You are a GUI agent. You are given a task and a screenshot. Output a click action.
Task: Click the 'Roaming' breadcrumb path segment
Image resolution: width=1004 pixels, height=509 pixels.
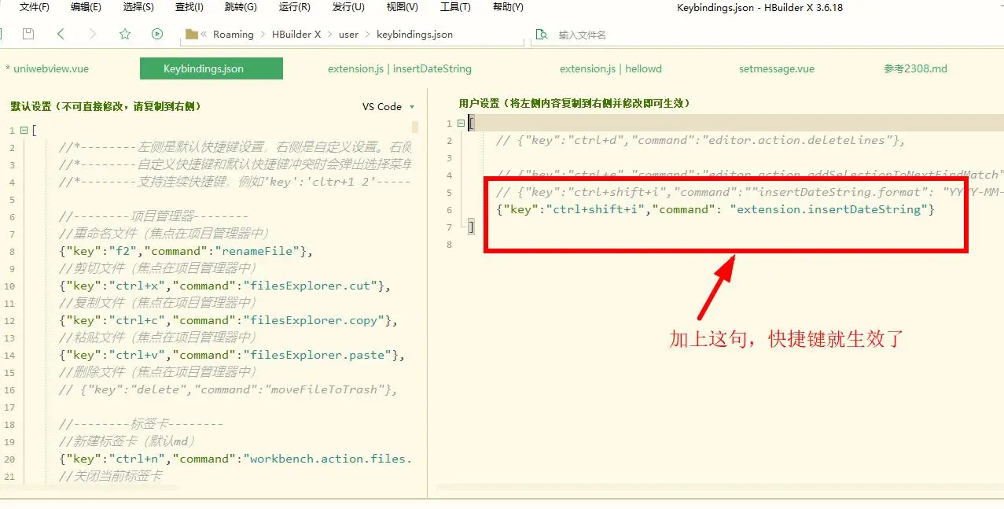(x=234, y=35)
